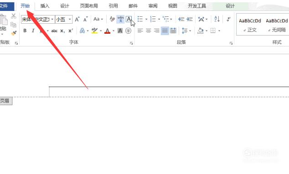Open Asian Layout options icon
The width and height of the screenshot is (289, 174).
click(201, 19)
